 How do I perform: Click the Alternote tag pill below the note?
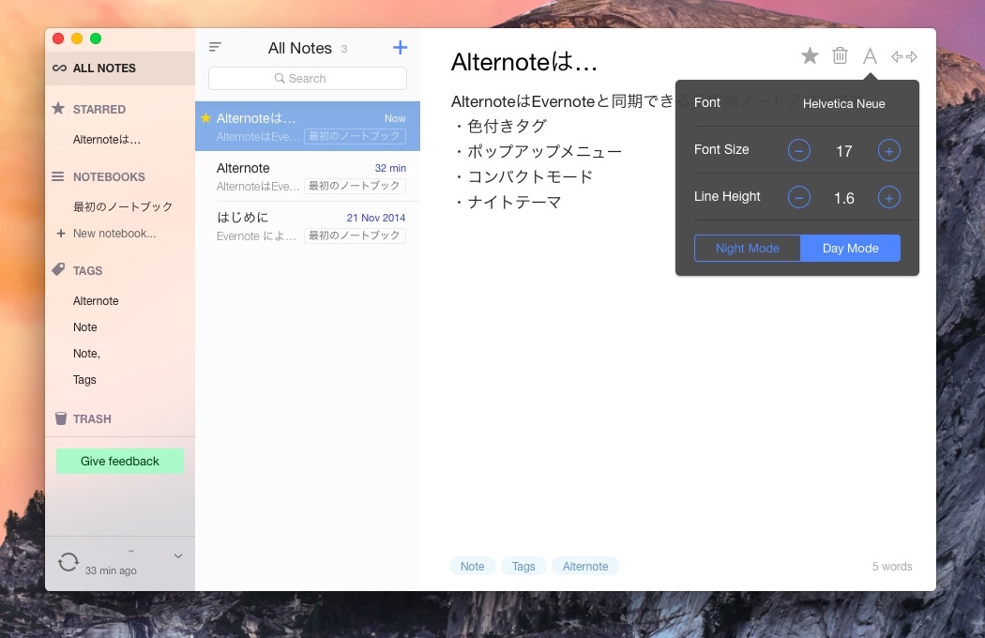pyautogui.click(x=584, y=567)
